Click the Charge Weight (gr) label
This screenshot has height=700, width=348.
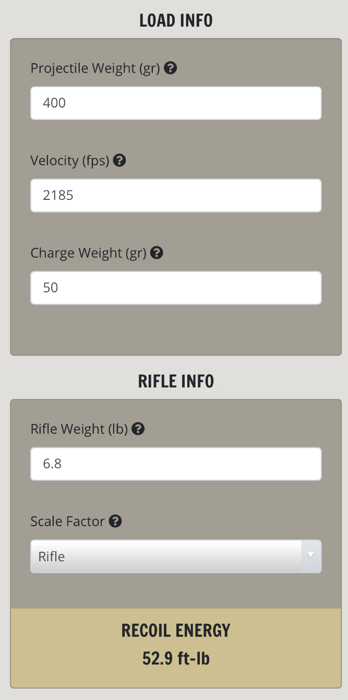tap(88, 253)
